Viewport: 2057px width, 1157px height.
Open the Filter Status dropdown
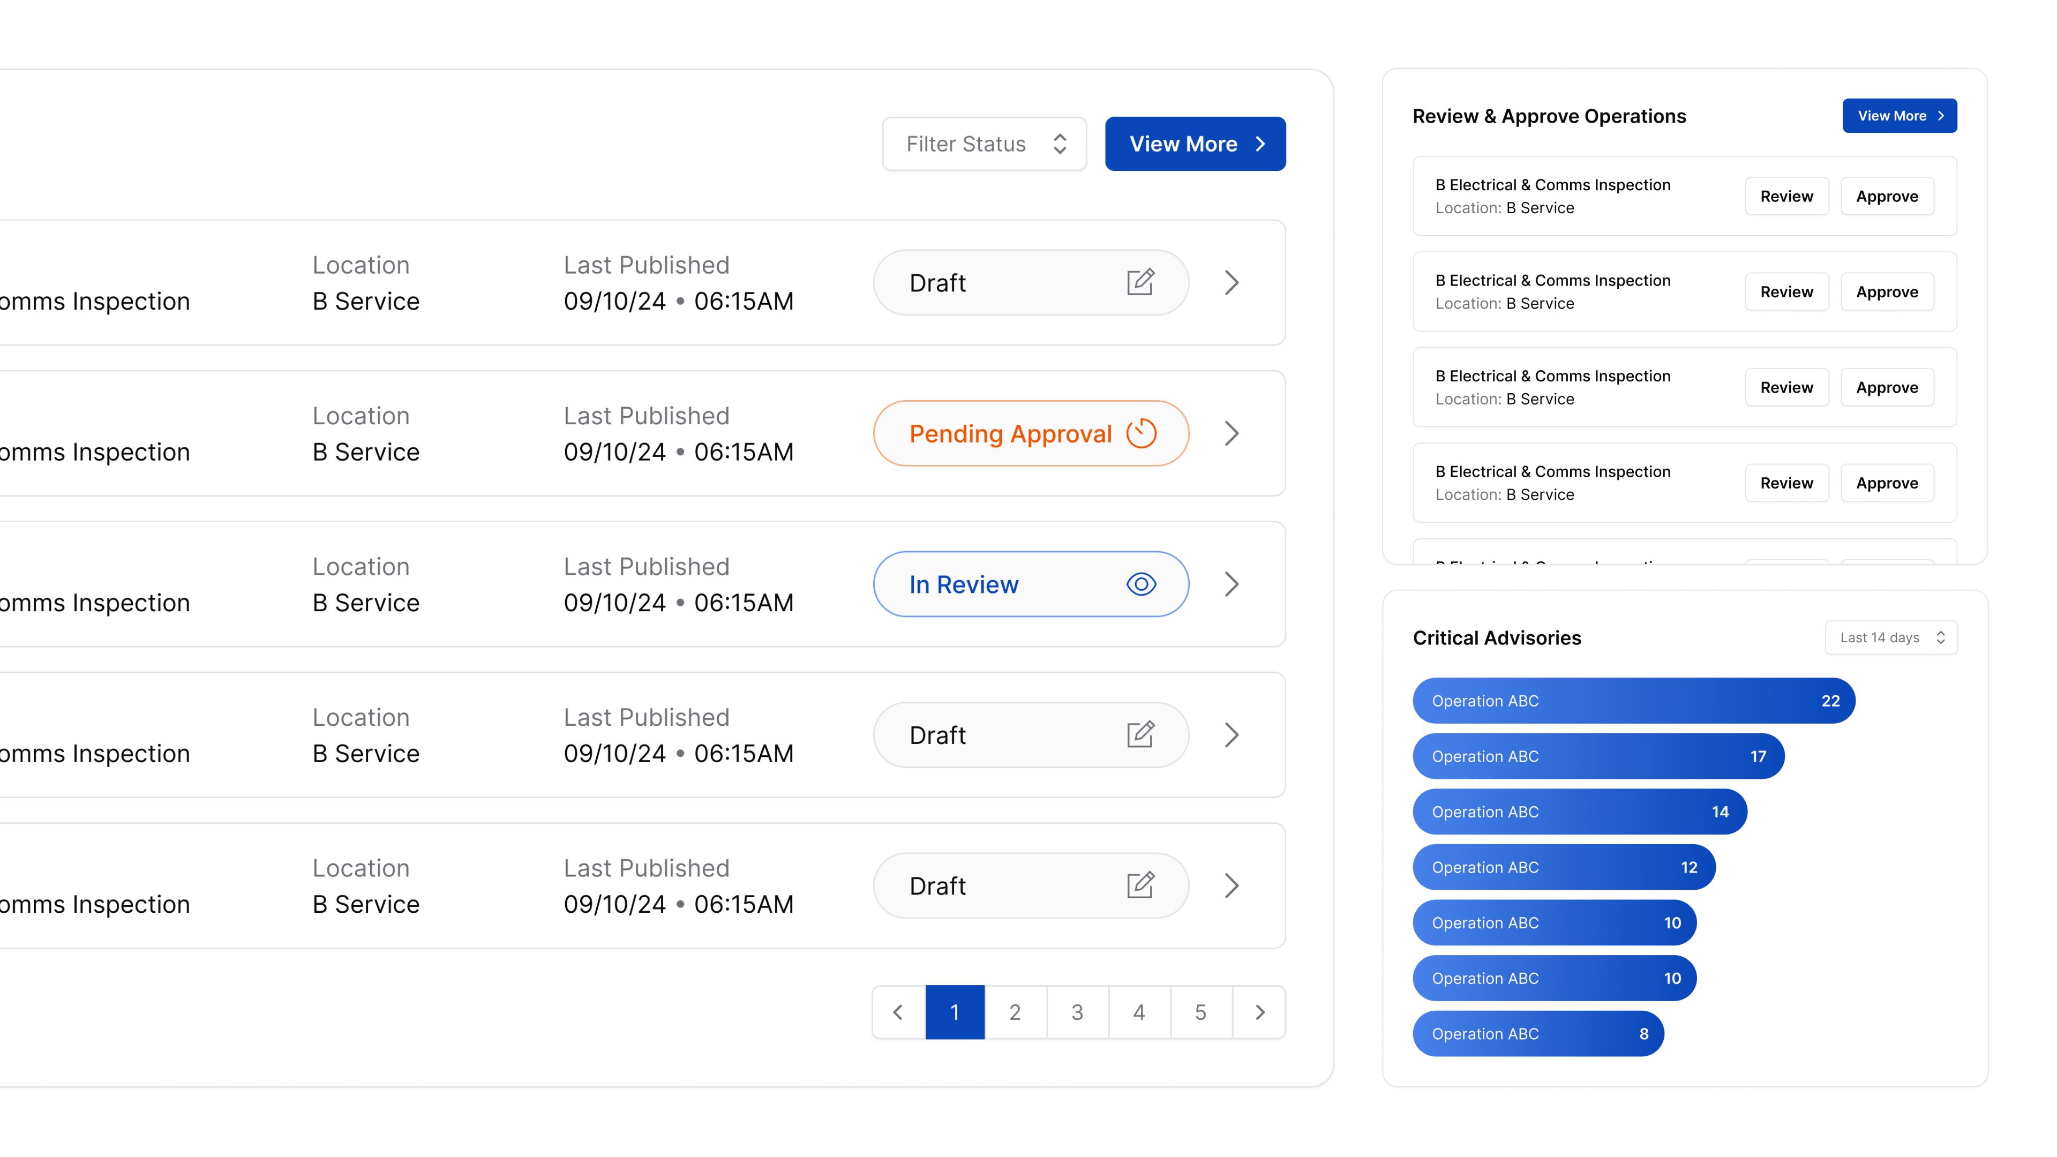point(984,144)
